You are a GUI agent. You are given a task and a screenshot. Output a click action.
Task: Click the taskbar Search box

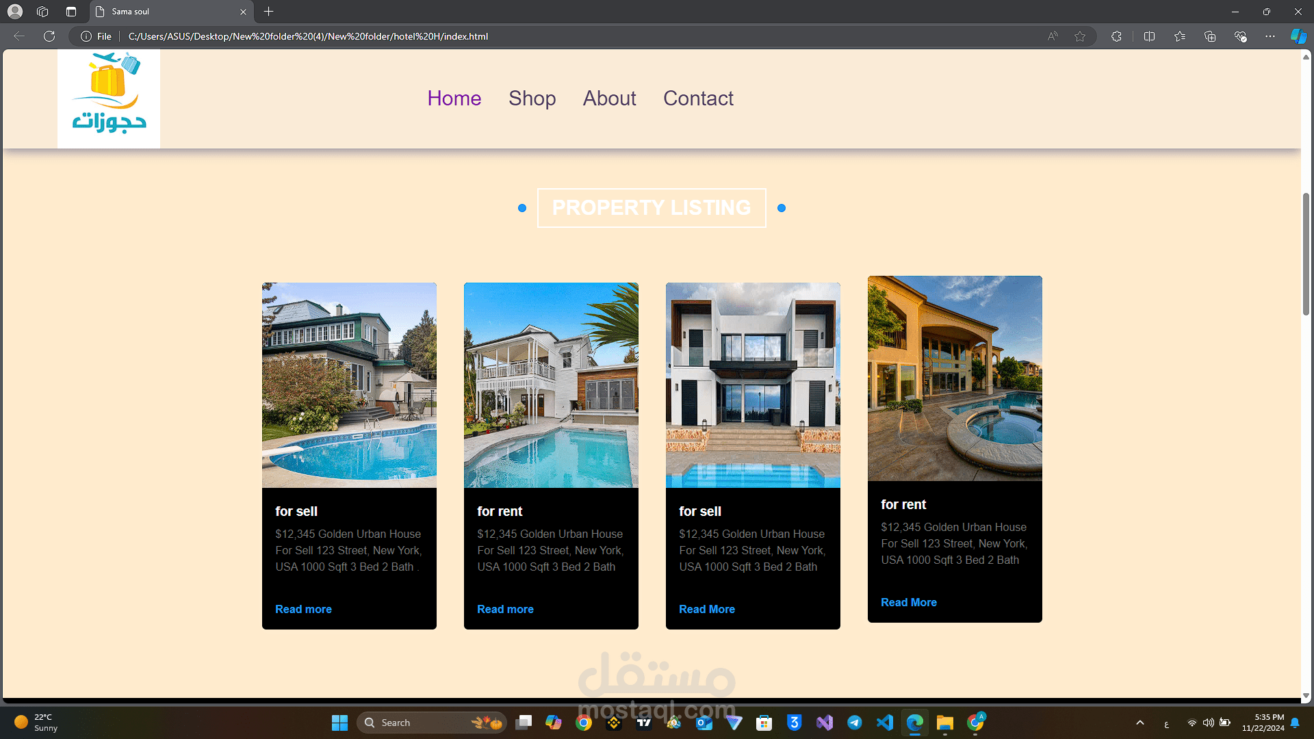click(x=431, y=723)
